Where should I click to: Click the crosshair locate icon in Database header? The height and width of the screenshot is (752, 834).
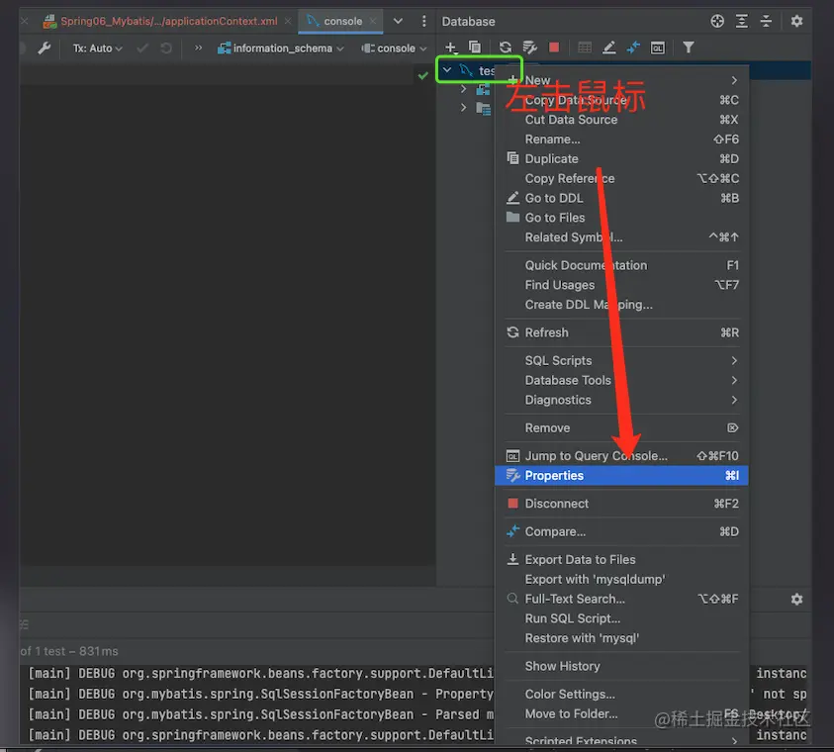(717, 21)
